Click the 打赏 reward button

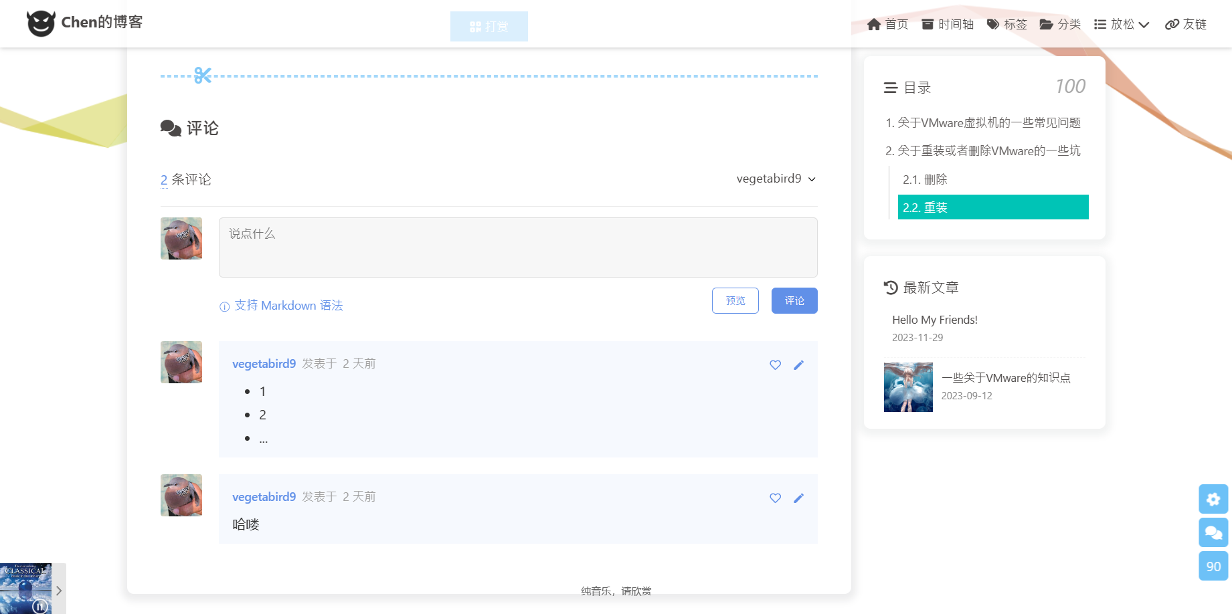[x=489, y=26]
